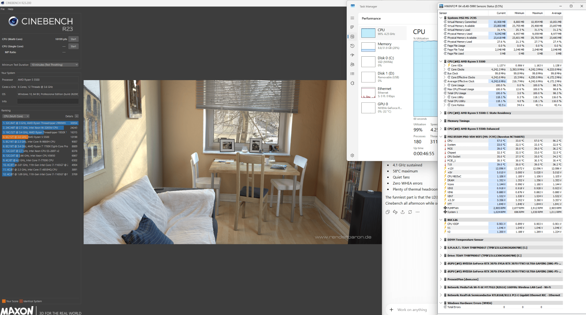Collapse System: MSI MS-7C95 sensor group
This screenshot has height=315, width=586.
coord(441,18)
